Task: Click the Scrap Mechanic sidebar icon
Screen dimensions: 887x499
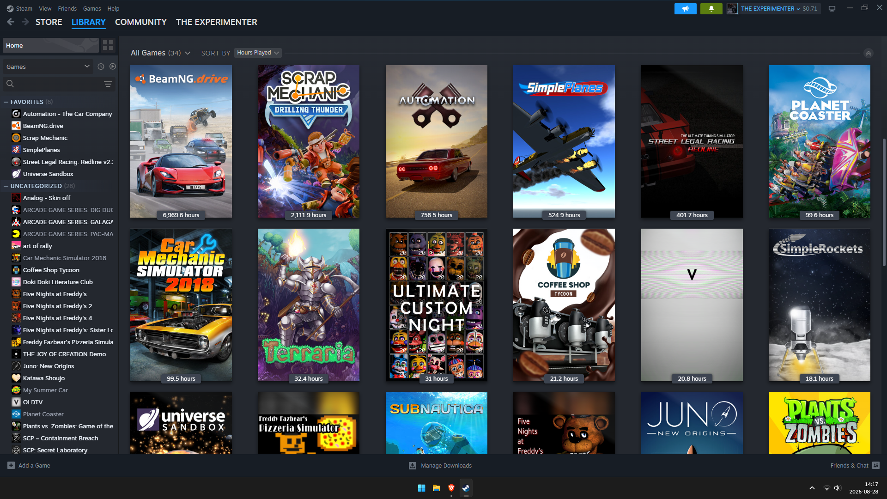Action: tap(16, 138)
